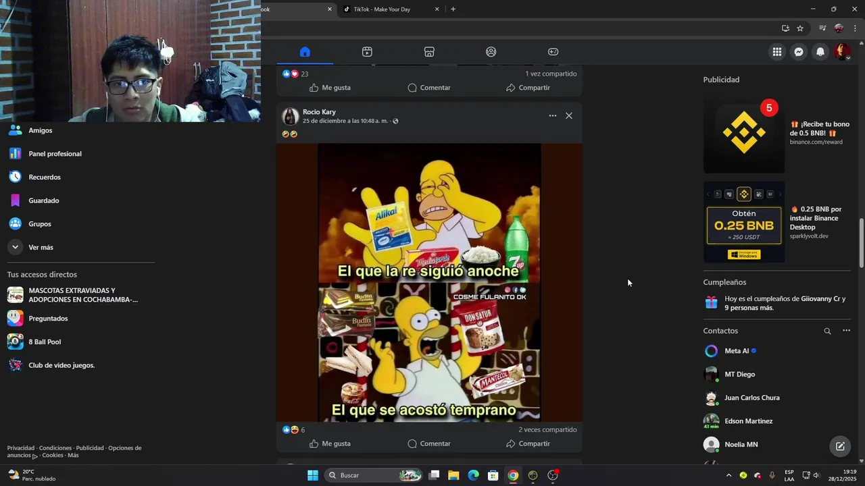Open the Groups tab icon in top bar

click(x=491, y=52)
